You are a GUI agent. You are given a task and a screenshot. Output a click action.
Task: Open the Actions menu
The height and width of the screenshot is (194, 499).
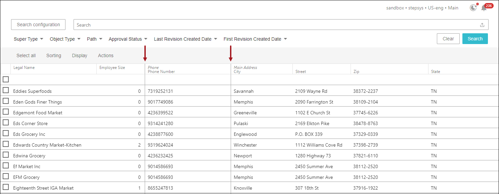tap(106, 55)
